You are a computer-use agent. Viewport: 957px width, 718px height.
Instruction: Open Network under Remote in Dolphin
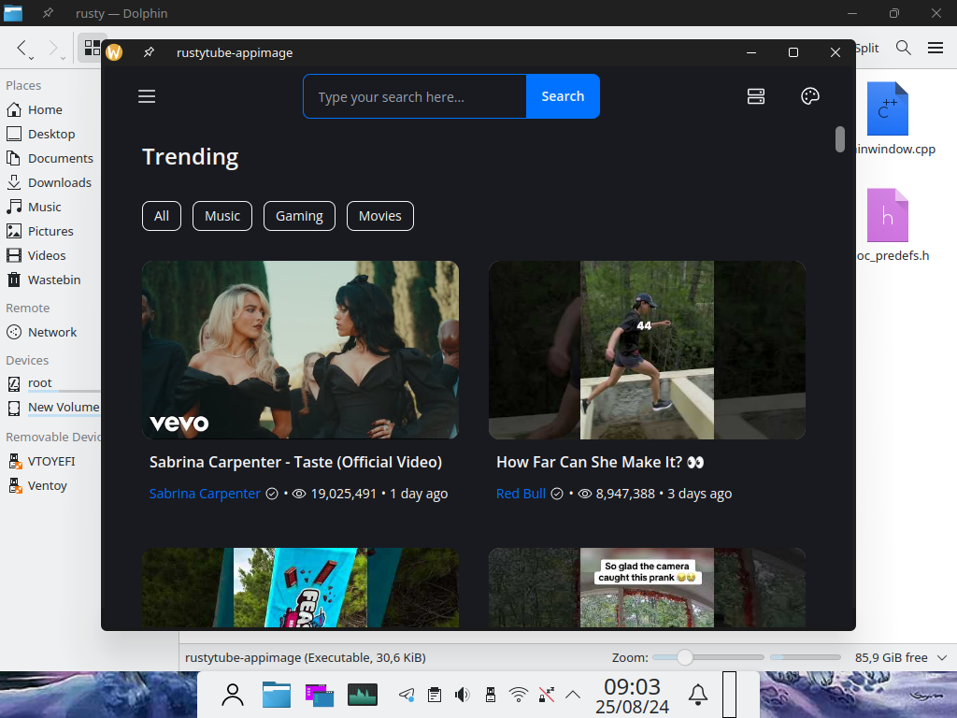[50, 333]
